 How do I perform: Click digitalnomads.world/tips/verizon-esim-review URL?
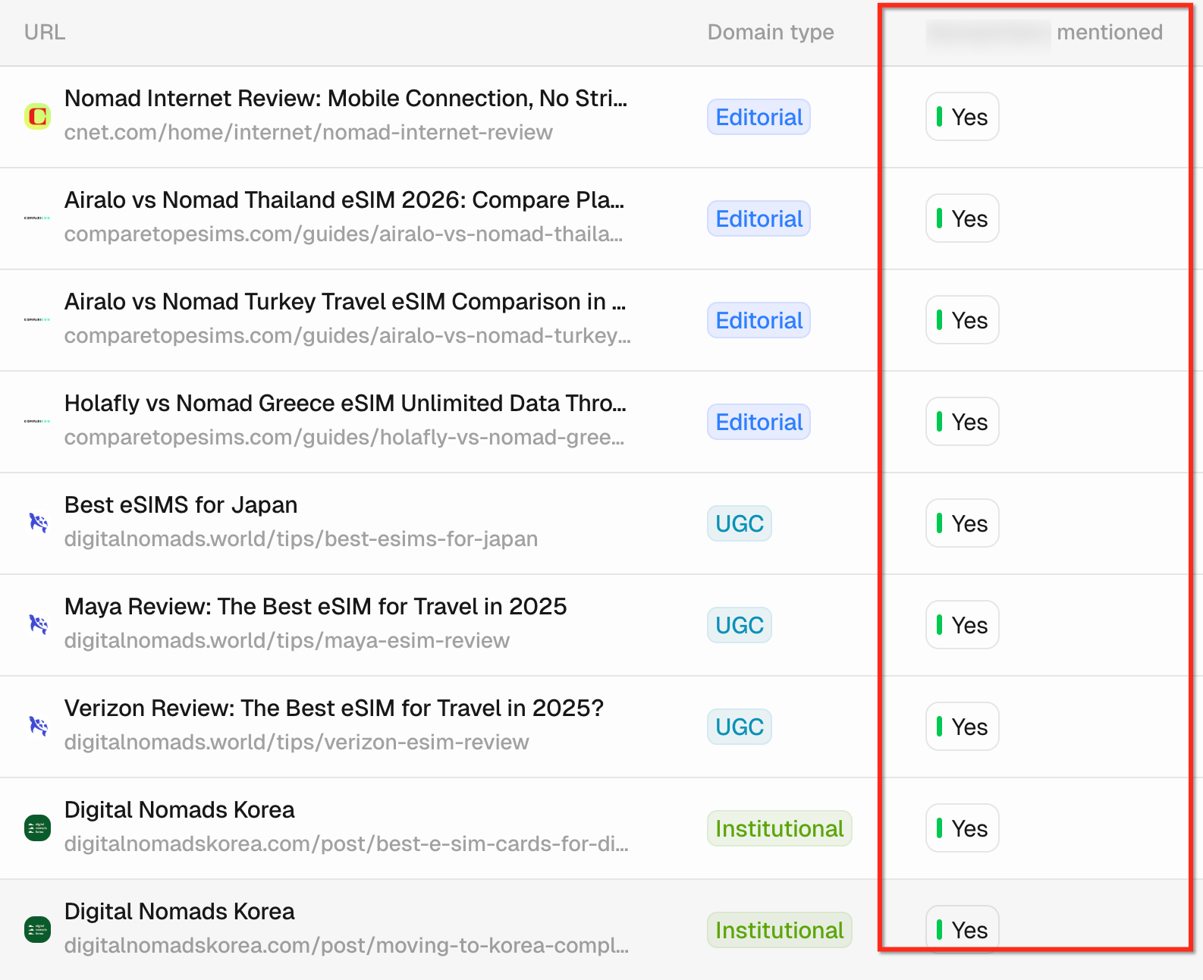tap(297, 743)
